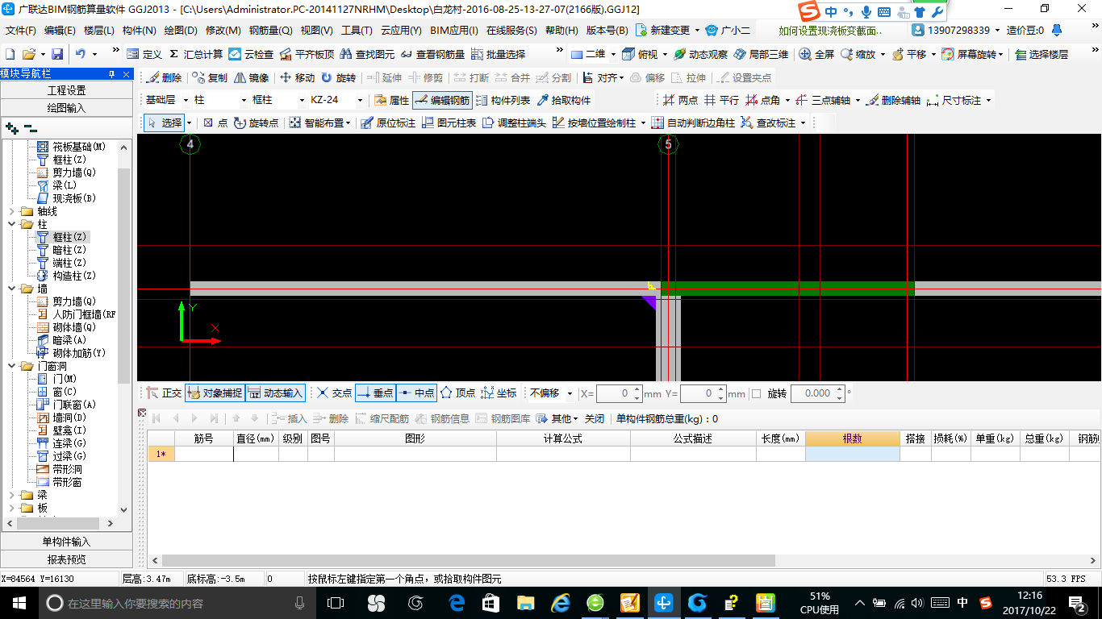Collapse the 门窗洞 tree node
The image size is (1102, 619).
click(12, 366)
